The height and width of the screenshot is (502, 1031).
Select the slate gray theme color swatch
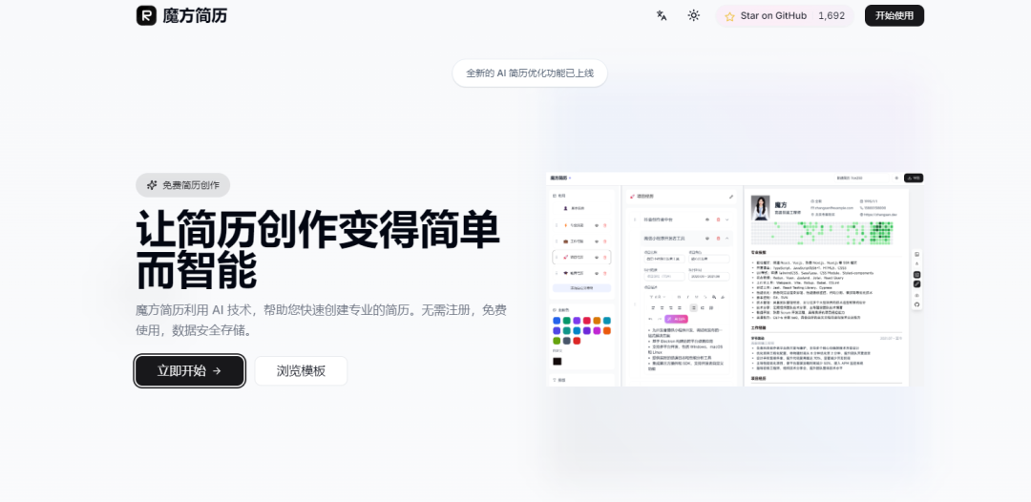click(x=566, y=341)
